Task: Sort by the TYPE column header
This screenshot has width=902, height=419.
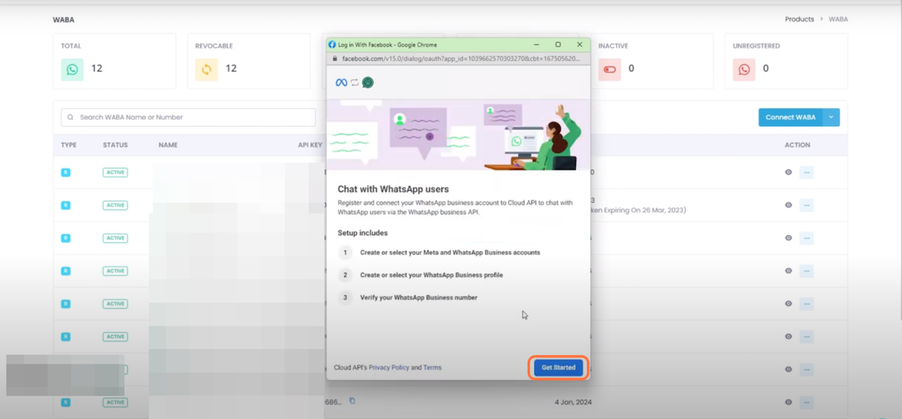Action: [x=68, y=145]
